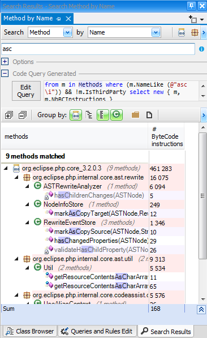This screenshot has width=207, height=338.
Task: Show more Group by toolbar items
Action: coord(204,115)
